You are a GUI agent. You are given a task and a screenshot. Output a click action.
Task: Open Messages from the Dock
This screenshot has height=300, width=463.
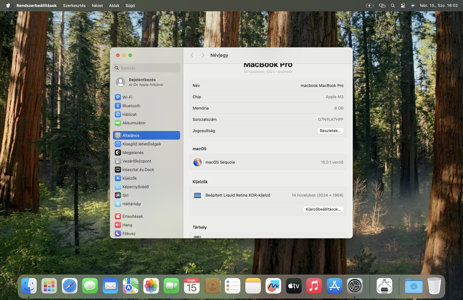coord(90,286)
